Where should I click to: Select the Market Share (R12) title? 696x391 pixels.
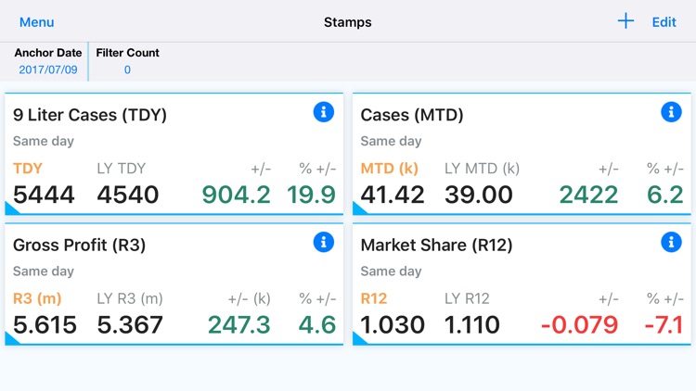tap(436, 246)
